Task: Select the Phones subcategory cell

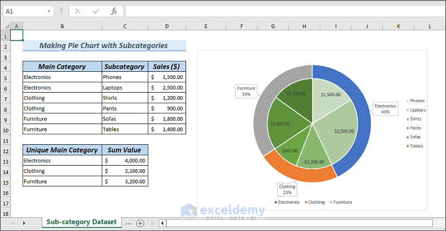Action: pyautogui.click(x=125, y=77)
